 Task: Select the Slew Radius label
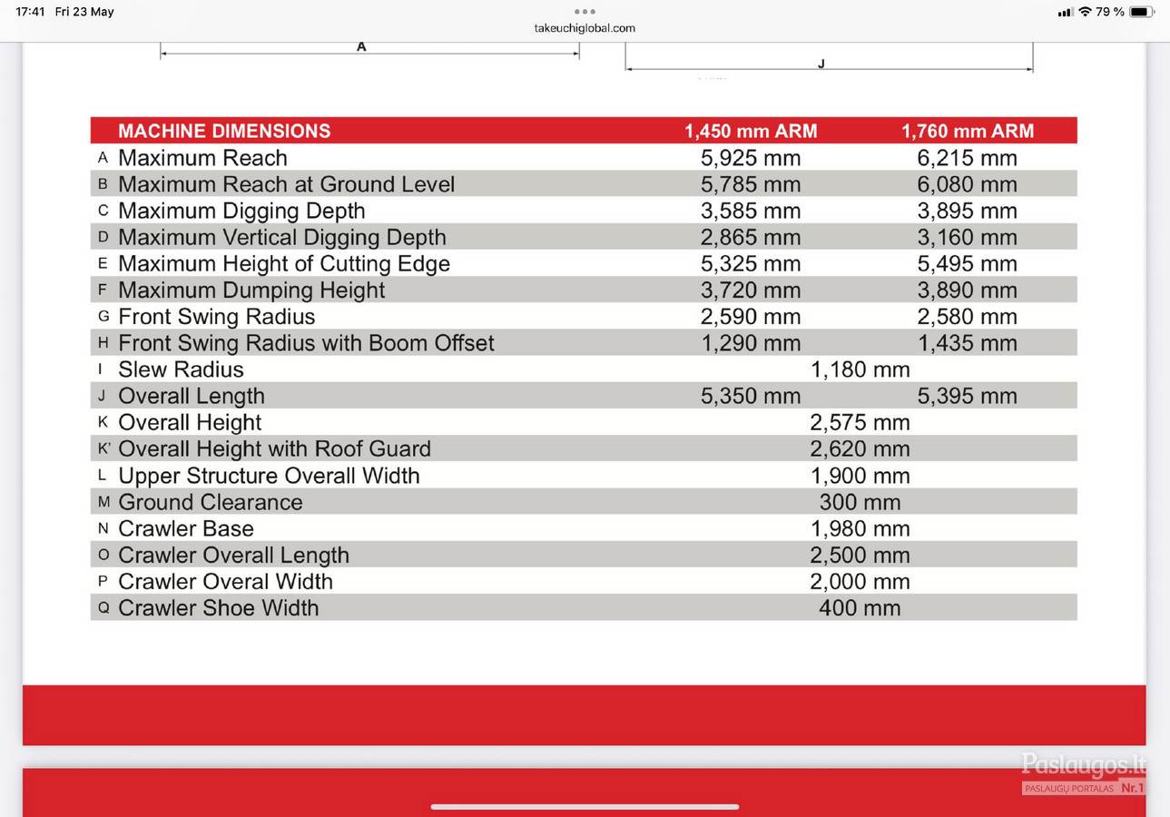(x=181, y=369)
